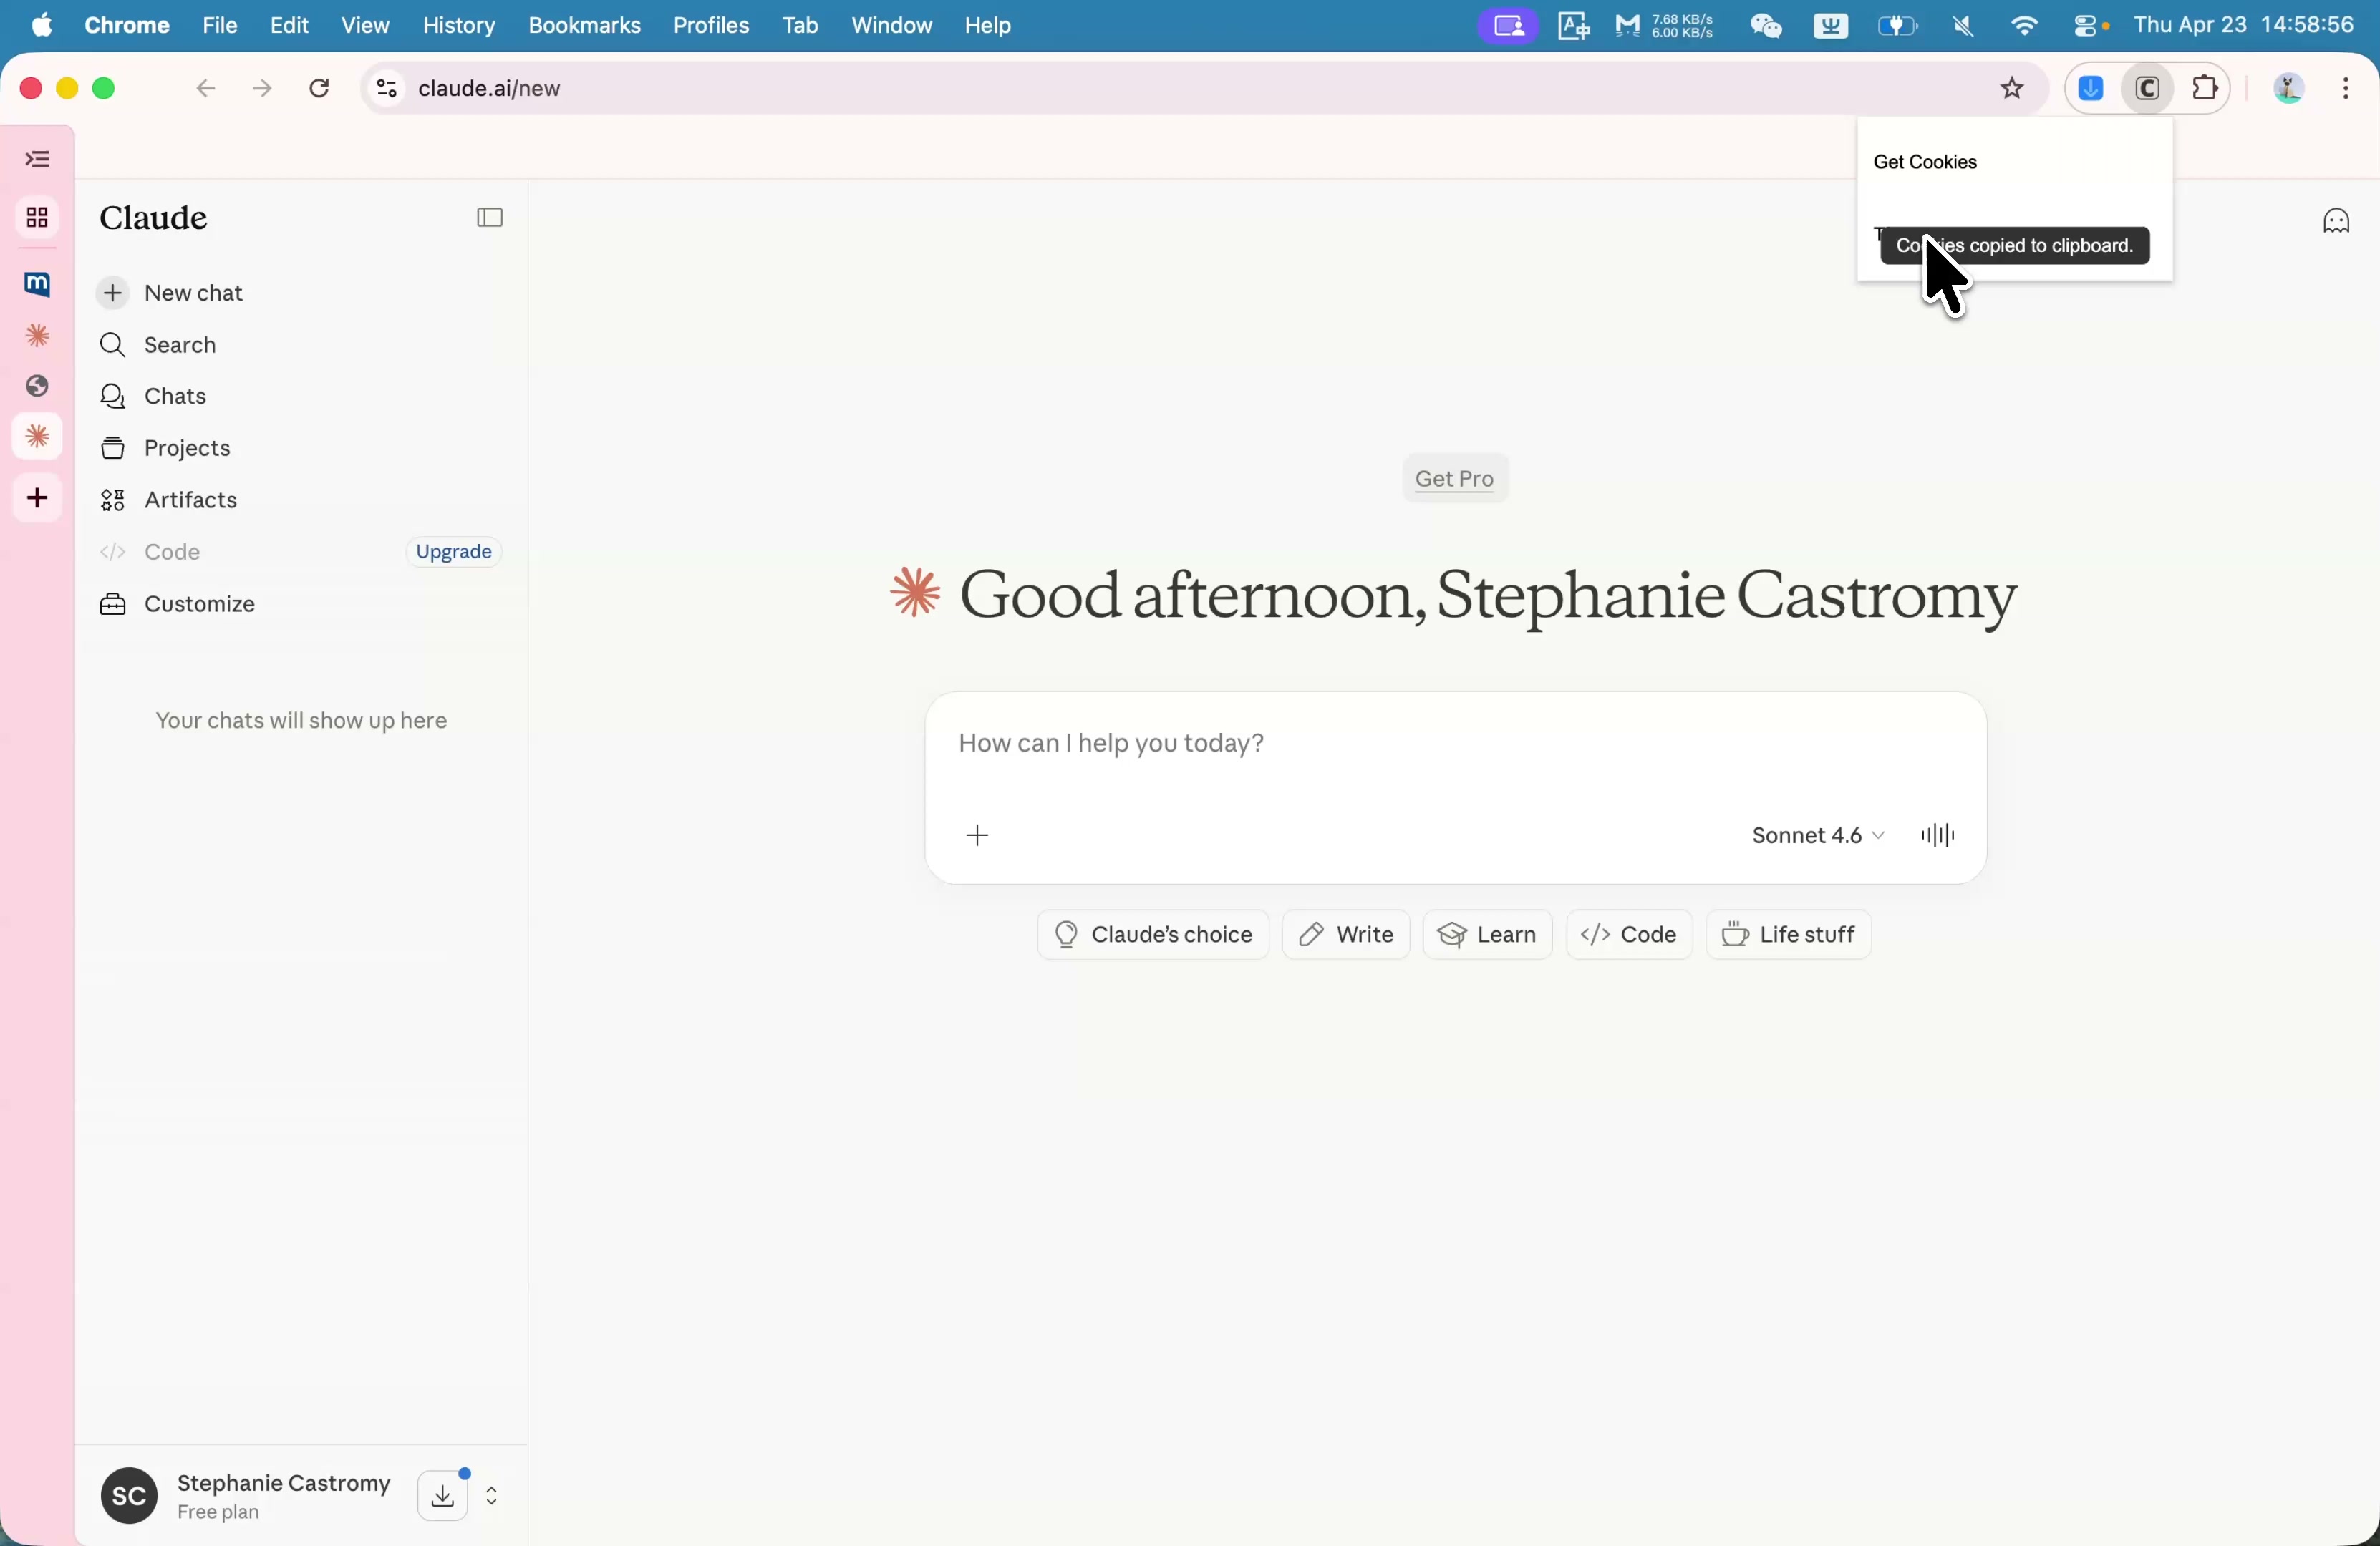This screenshot has width=2380, height=1546.
Task: Select the Learn suggestion chip
Action: pyautogui.click(x=1488, y=935)
